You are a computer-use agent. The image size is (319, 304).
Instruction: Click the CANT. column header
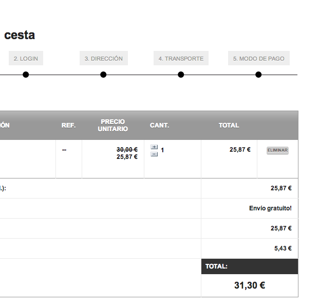click(x=159, y=126)
